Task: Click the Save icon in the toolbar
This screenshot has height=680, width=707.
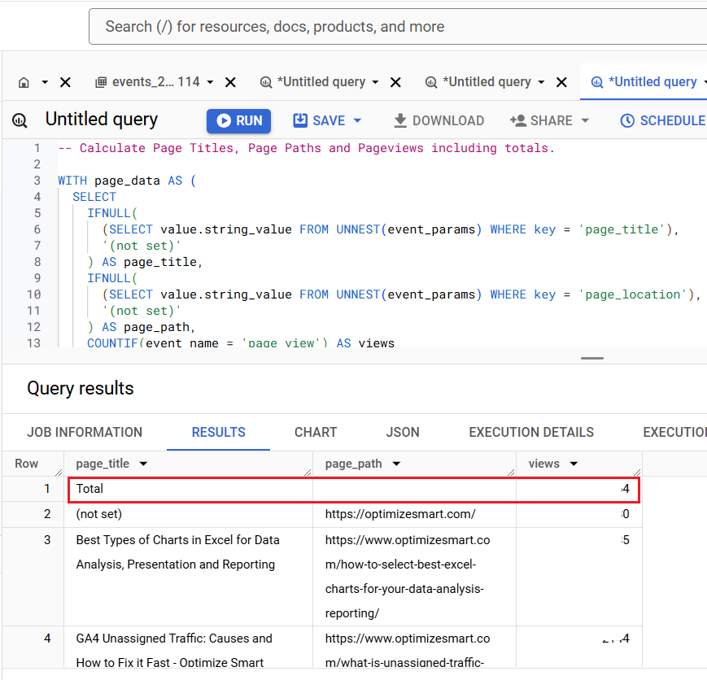Action: [299, 120]
